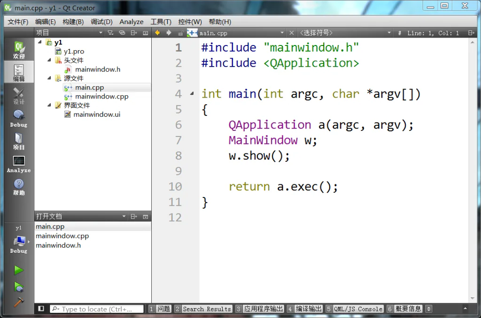
Task: Start debugging with the Run-Debug icon
Action: tap(18, 286)
